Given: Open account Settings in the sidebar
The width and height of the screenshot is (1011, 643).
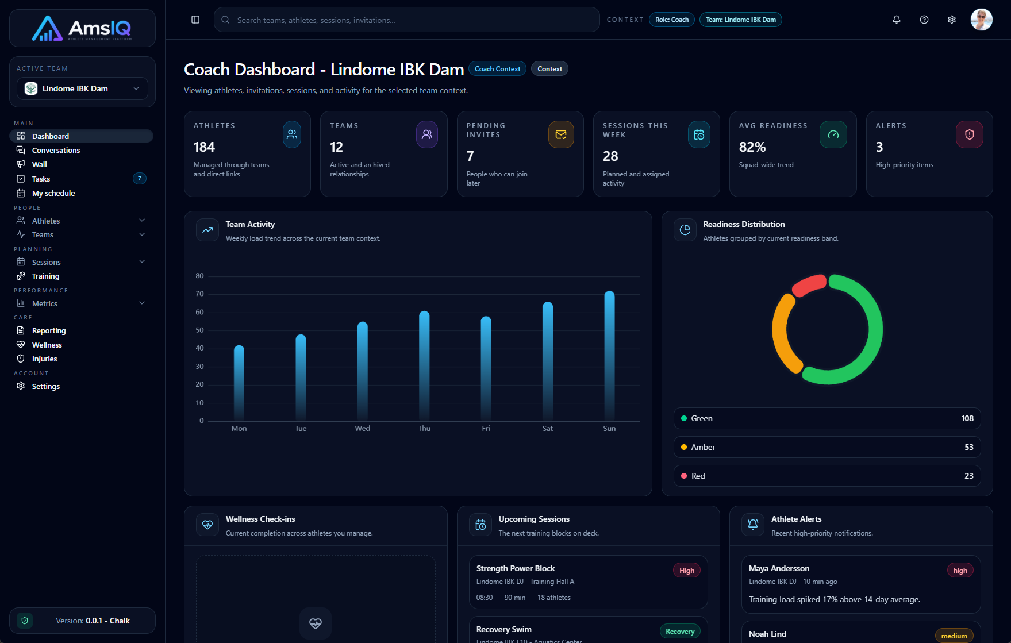Looking at the screenshot, I should tap(81, 386).
